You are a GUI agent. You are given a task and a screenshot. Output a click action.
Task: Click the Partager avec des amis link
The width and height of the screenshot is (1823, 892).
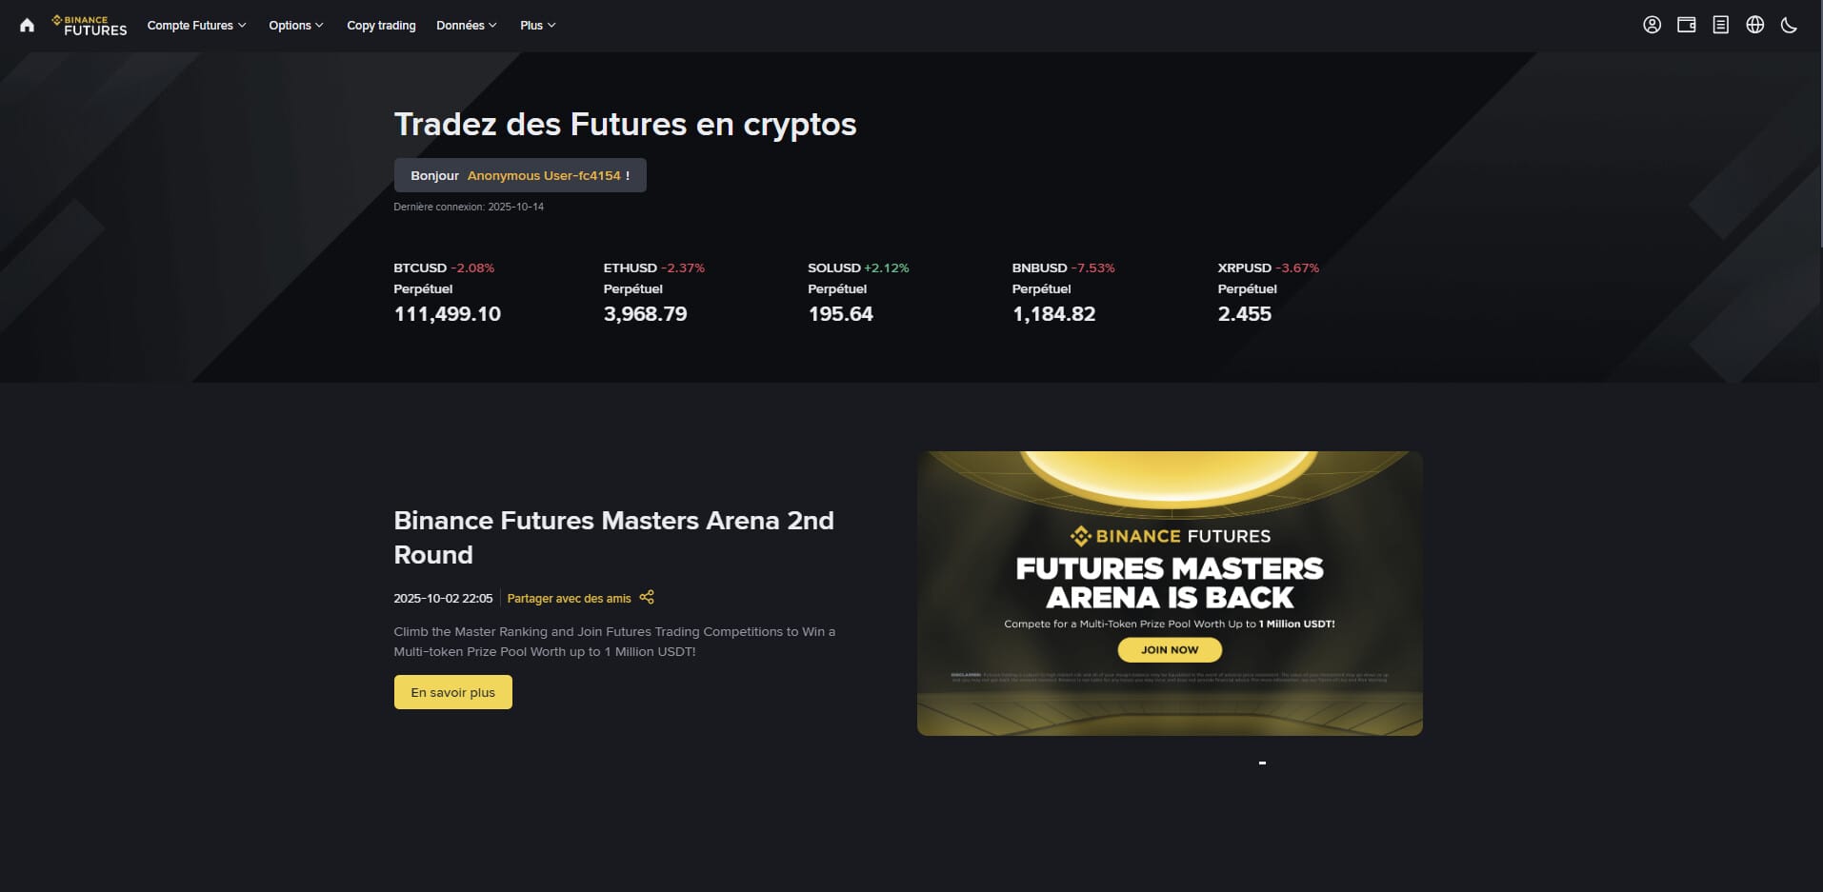pyautogui.click(x=569, y=597)
